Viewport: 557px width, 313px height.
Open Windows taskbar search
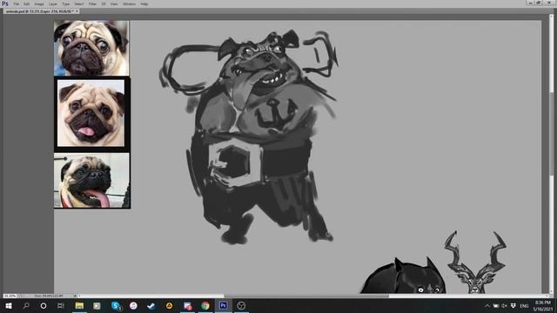click(26, 305)
